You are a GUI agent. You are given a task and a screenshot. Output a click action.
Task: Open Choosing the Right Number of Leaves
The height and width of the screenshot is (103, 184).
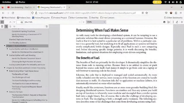click(x=26, y=62)
